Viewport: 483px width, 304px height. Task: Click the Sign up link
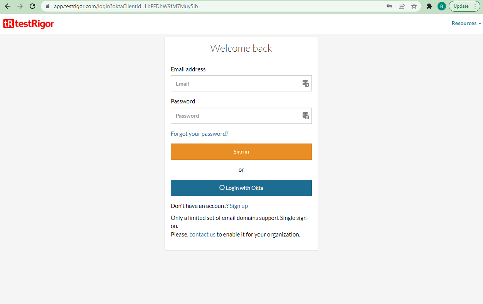(239, 206)
